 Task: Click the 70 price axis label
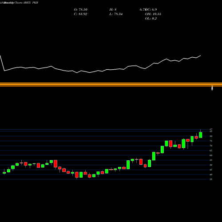pos(210,146)
